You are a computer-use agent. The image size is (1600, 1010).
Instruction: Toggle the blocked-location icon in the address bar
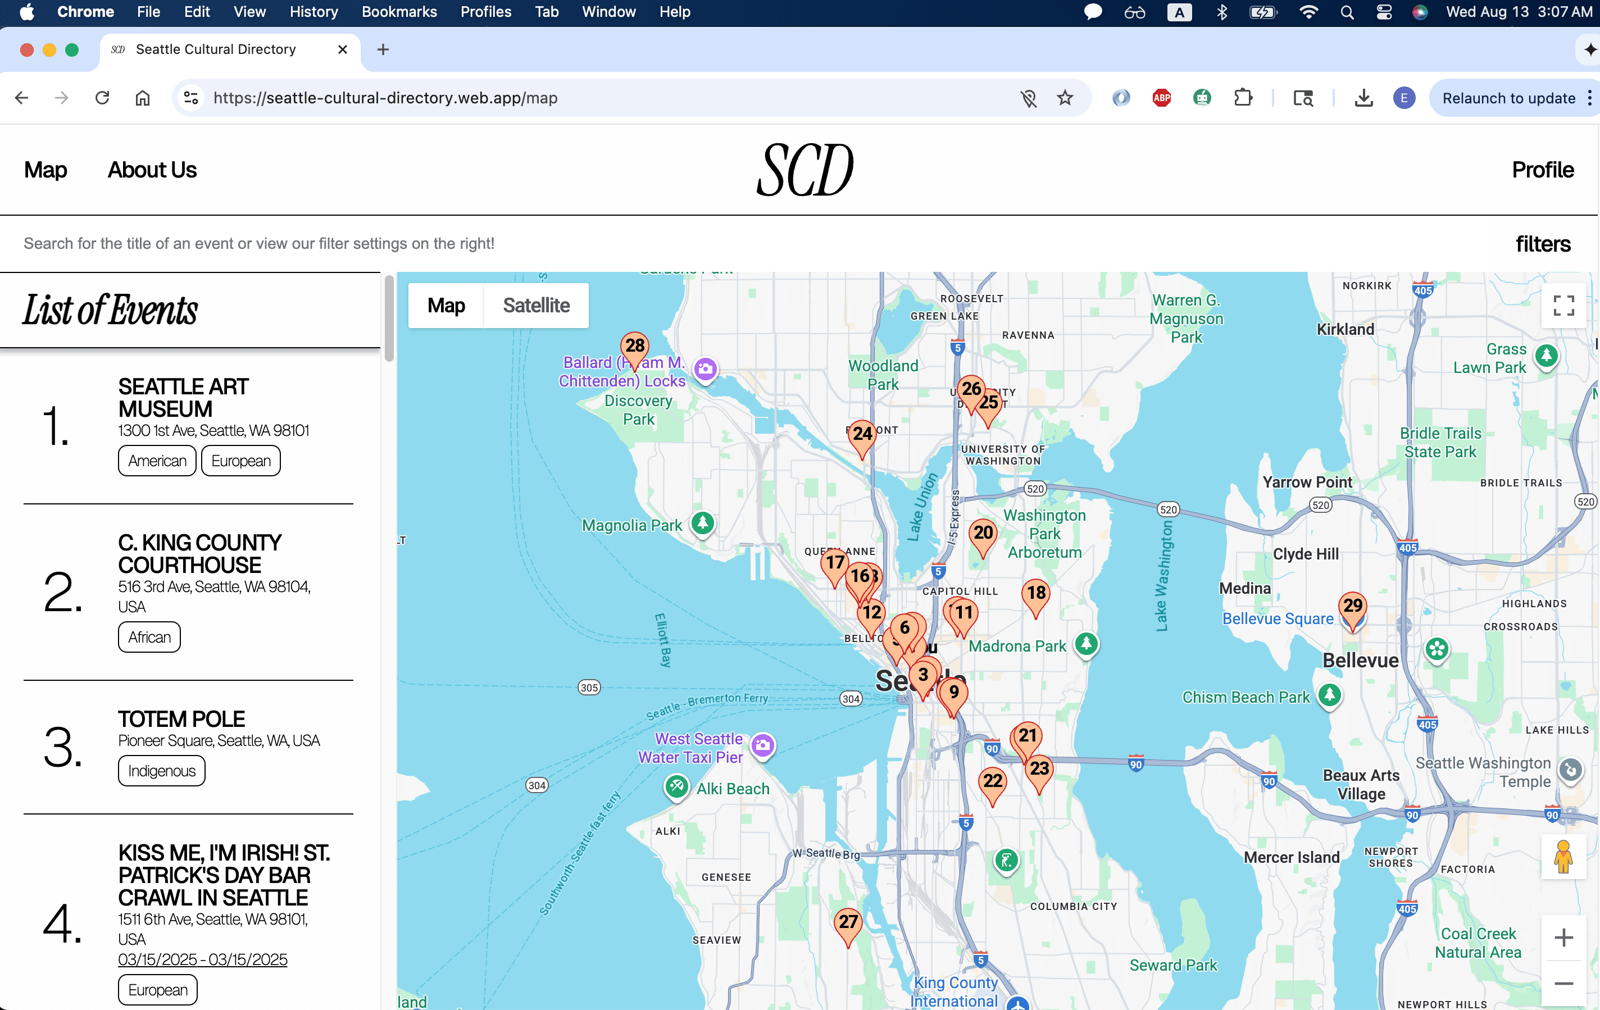click(1029, 98)
